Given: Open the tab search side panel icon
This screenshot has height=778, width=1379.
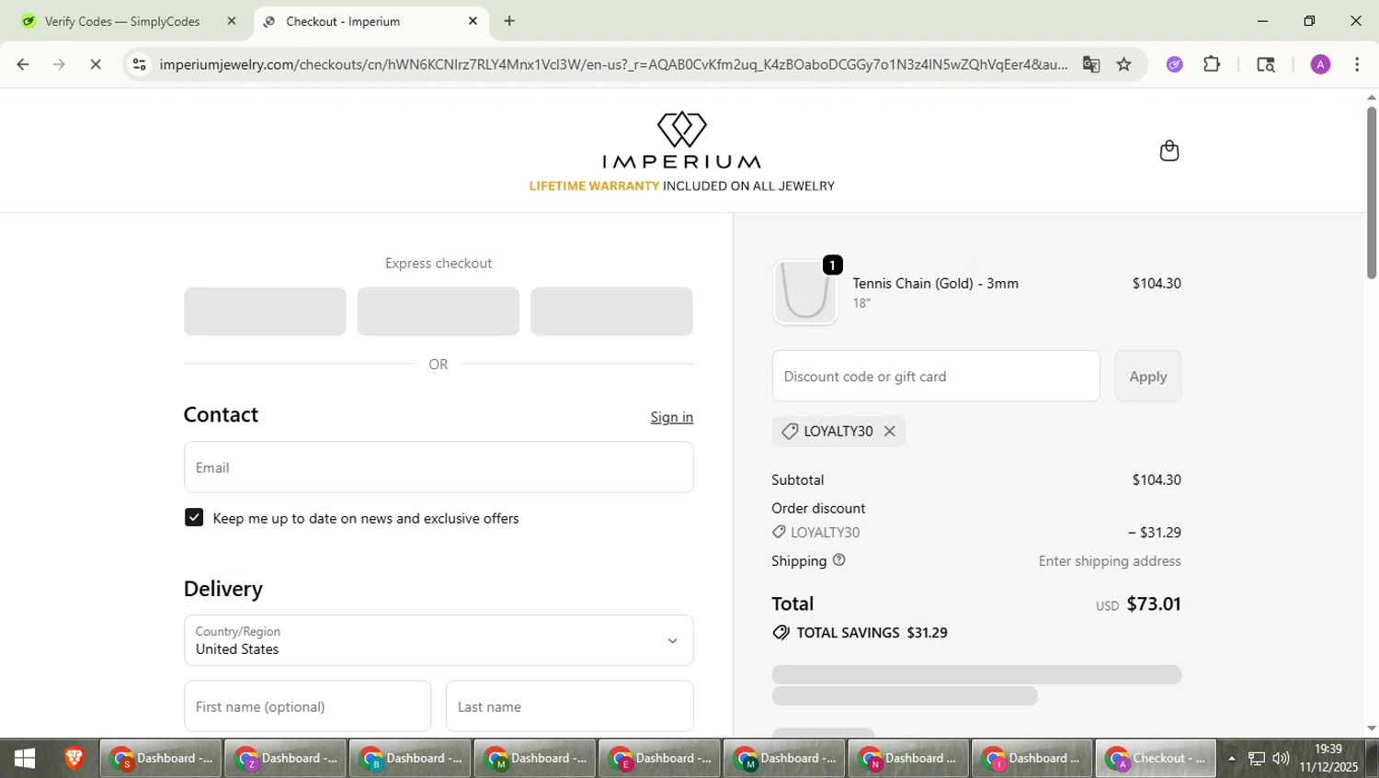Looking at the screenshot, I should coord(1265,64).
